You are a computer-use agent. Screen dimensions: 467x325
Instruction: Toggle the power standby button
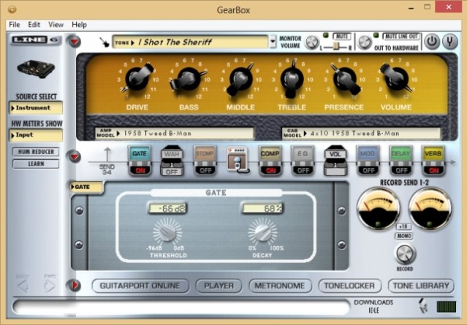tap(432, 42)
